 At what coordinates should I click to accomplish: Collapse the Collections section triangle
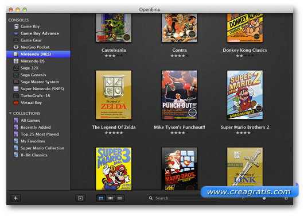[x=10, y=113]
